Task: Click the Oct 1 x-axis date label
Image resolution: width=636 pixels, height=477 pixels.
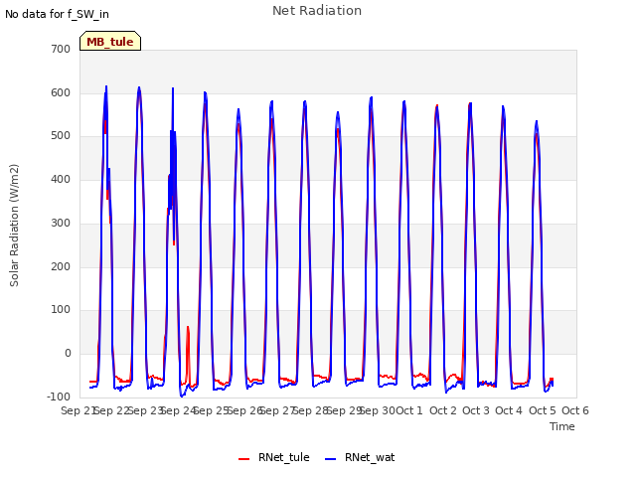Action: [409, 410]
